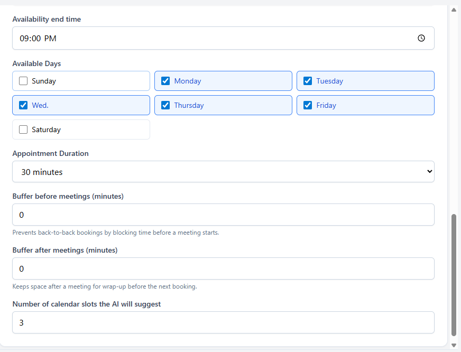The width and height of the screenshot is (461, 352).
Task: Untick the Friday checkbox
Action: [x=308, y=105]
